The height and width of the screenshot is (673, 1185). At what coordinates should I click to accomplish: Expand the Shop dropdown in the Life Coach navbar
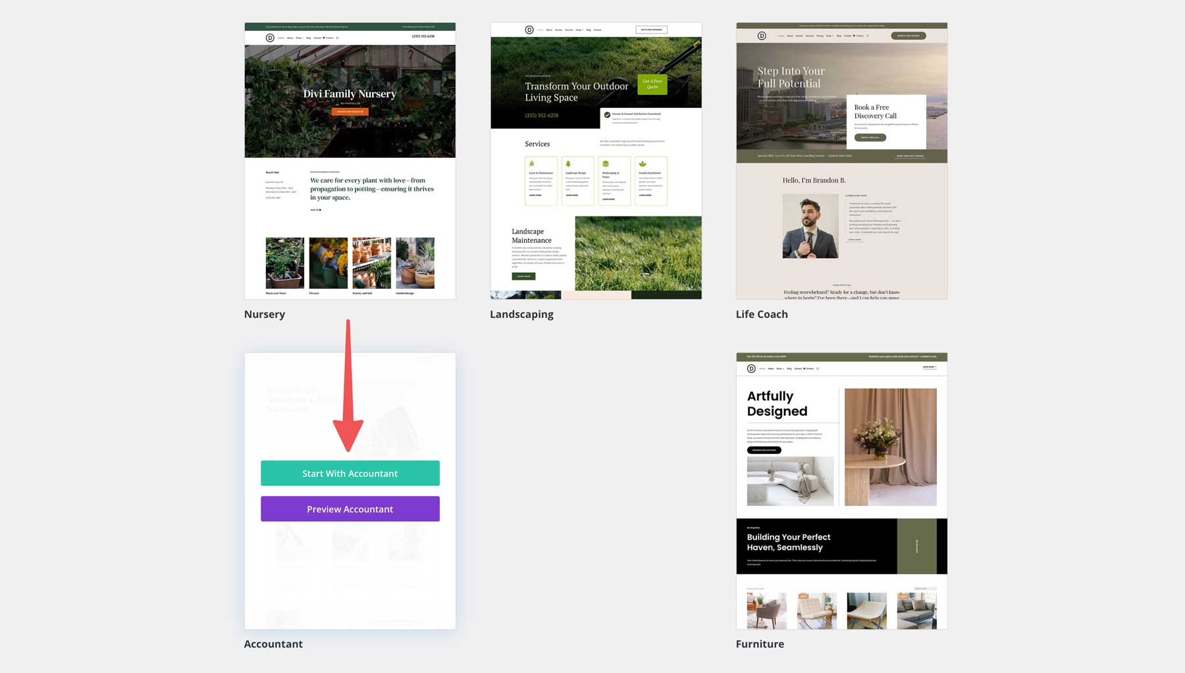click(829, 36)
